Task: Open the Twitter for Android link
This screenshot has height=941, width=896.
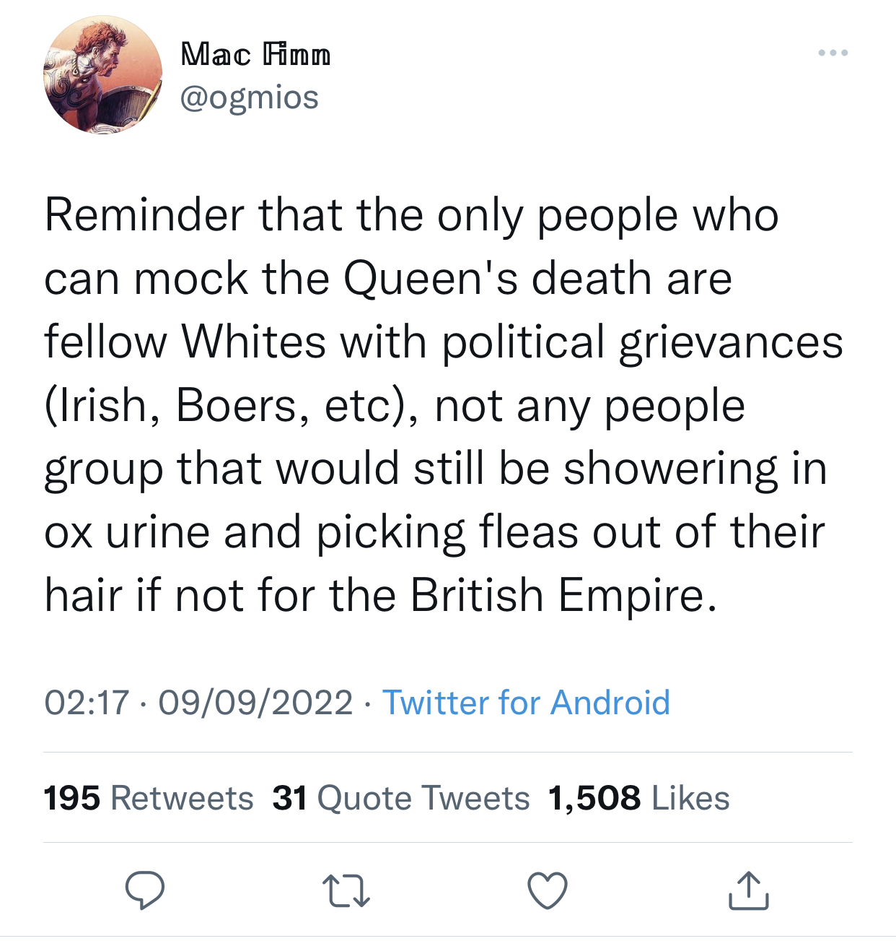Action: 526,703
